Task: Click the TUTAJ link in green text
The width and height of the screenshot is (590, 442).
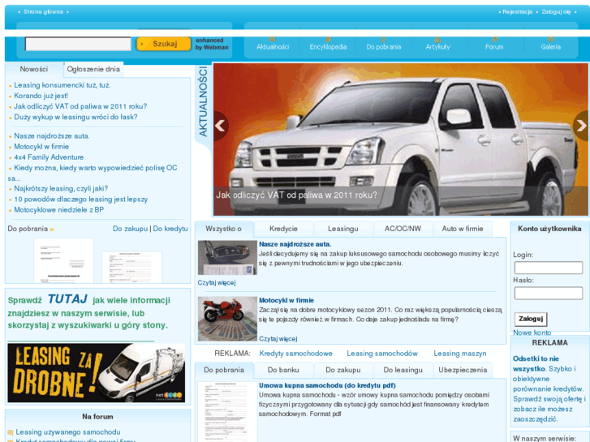Action: click(67, 299)
